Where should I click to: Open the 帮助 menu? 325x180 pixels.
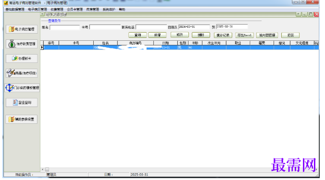tap(122, 9)
